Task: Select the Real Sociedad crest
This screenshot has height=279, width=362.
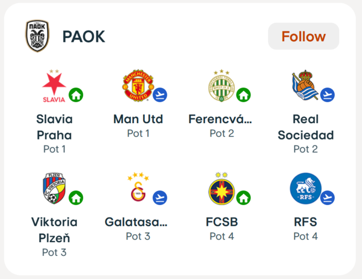Action: (x=305, y=85)
